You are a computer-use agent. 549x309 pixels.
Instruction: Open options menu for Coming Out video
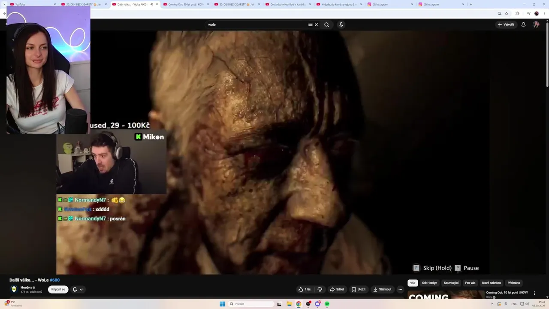click(534, 293)
